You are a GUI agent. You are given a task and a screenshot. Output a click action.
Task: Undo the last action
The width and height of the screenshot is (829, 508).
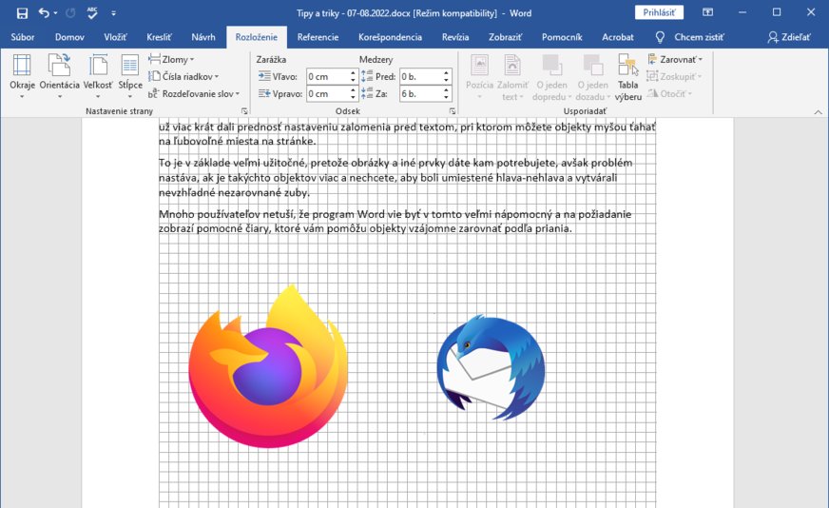[x=44, y=13]
